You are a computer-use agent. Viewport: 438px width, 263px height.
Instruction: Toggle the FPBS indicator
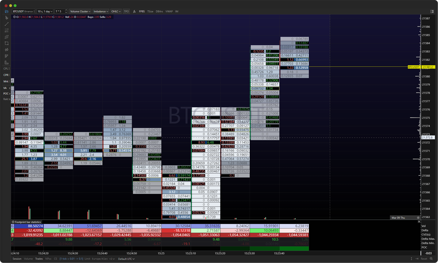[142, 11]
